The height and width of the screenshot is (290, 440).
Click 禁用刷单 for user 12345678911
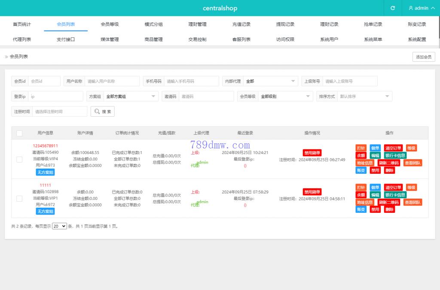[312, 152]
